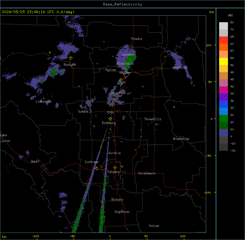Select the Banff label
245x240 pixels.
(x=35, y=162)
